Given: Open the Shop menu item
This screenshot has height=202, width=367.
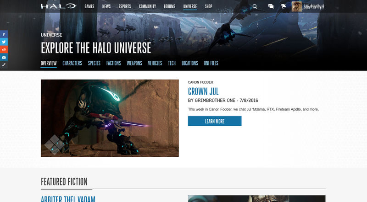Looking at the screenshot, I should (x=209, y=7).
